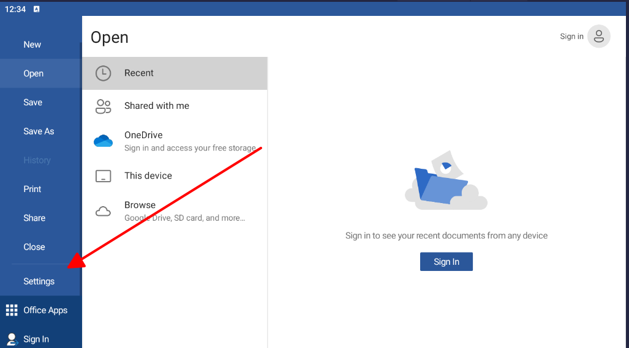The width and height of the screenshot is (629, 348).
Task: Select Share in the sidebar menu
Action: [x=34, y=218]
